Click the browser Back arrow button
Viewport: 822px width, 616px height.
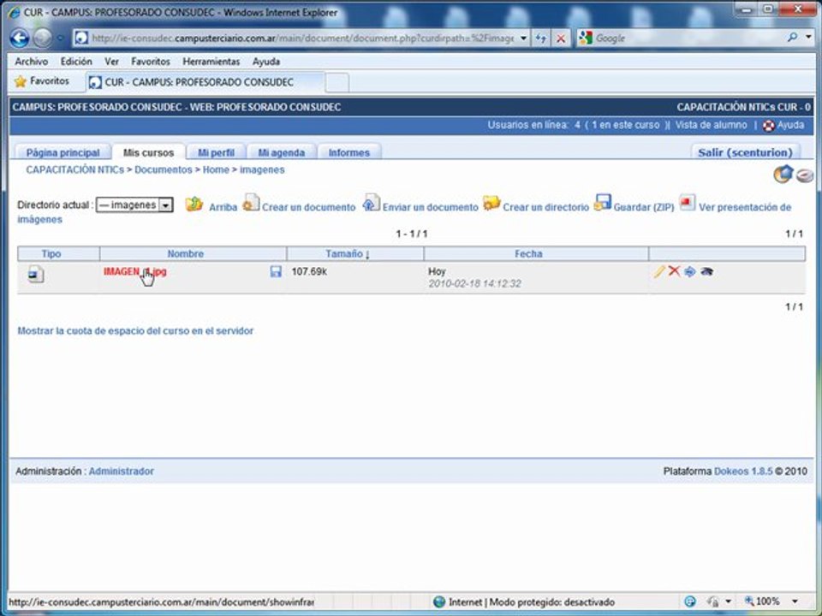tap(20, 38)
